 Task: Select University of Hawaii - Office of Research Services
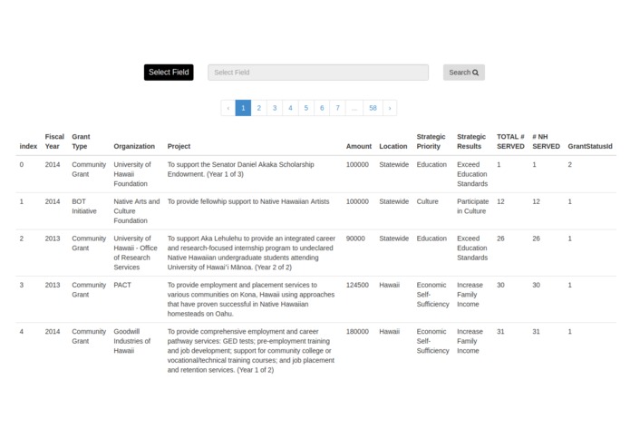[x=135, y=253]
